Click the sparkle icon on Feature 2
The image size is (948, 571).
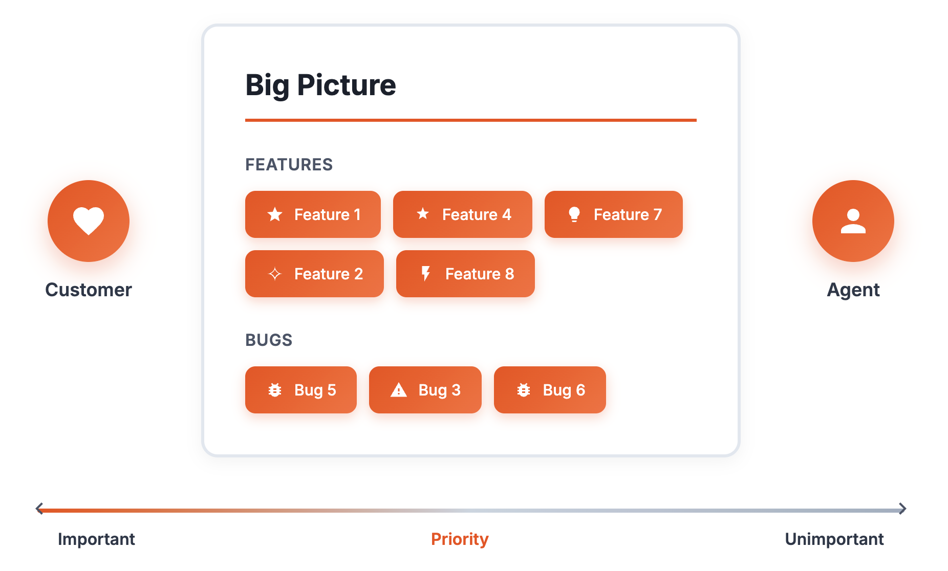click(275, 274)
